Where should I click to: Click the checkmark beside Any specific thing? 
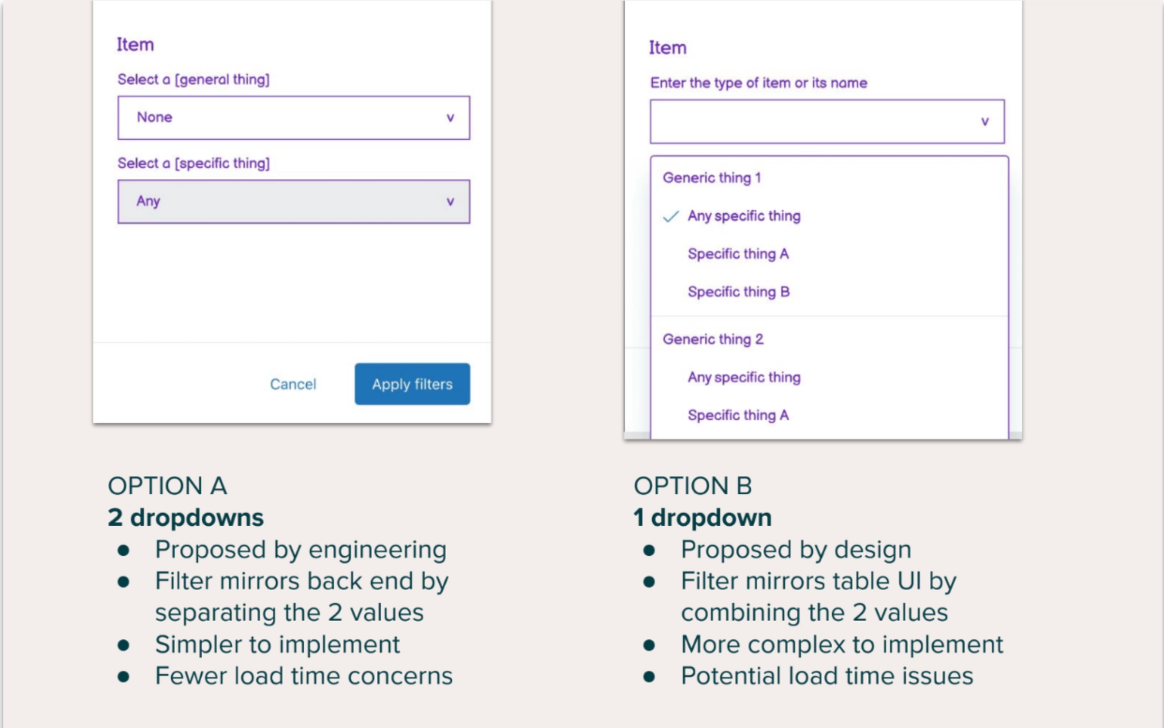point(671,215)
